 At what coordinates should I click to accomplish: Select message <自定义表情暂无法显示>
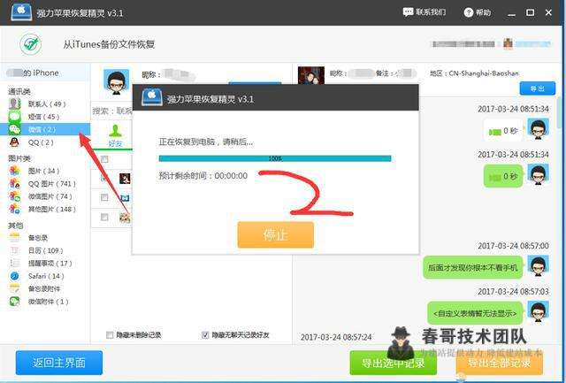pyautogui.click(x=475, y=313)
